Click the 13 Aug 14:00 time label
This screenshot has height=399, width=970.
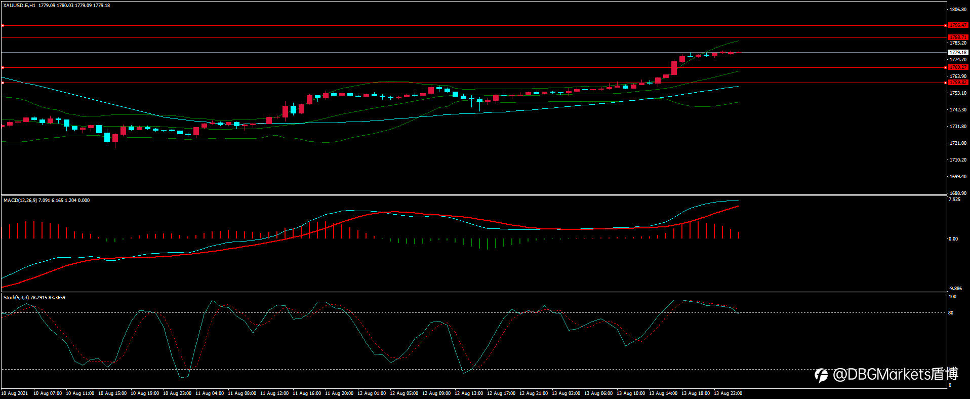(663, 393)
